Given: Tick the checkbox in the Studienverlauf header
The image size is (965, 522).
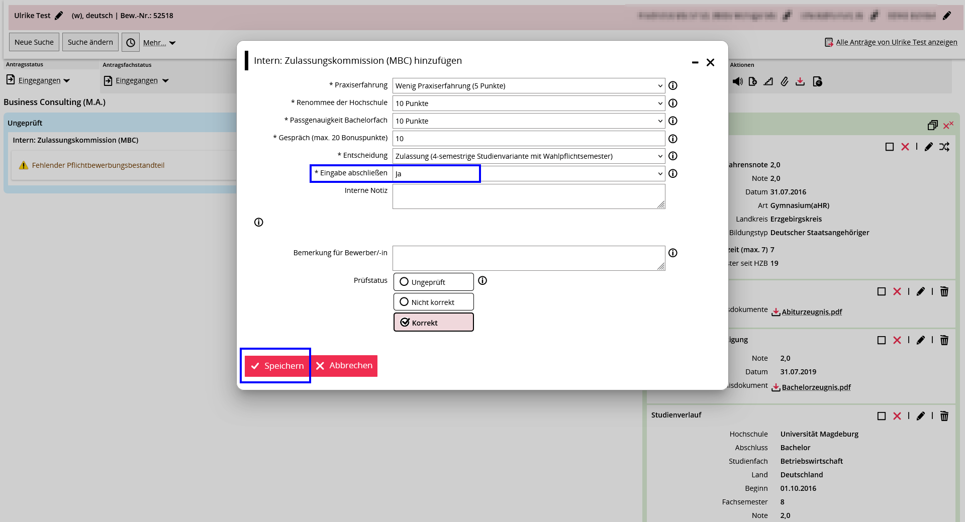Looking at the screenshot, I should [881, 416].
